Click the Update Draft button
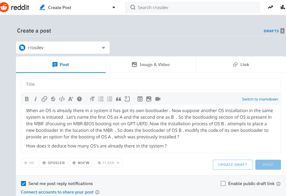This screenshot has width=286, height=196. 233,165
